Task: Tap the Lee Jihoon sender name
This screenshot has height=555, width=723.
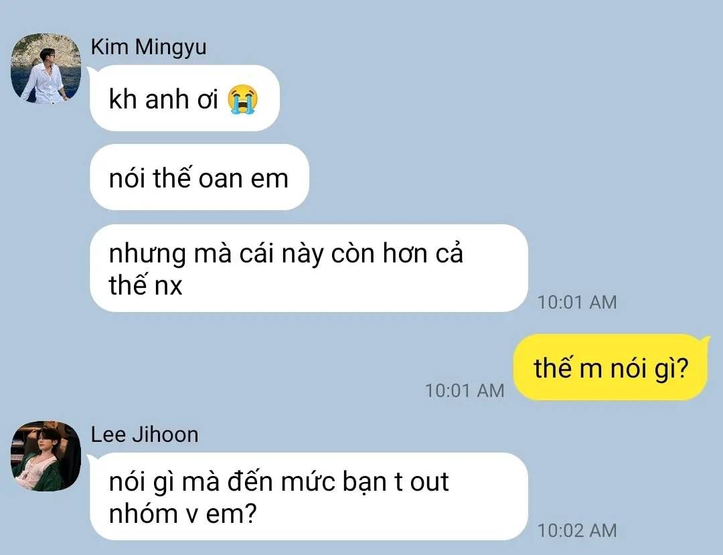Action: 145,434
